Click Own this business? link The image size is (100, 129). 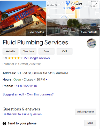coord(40,94)
